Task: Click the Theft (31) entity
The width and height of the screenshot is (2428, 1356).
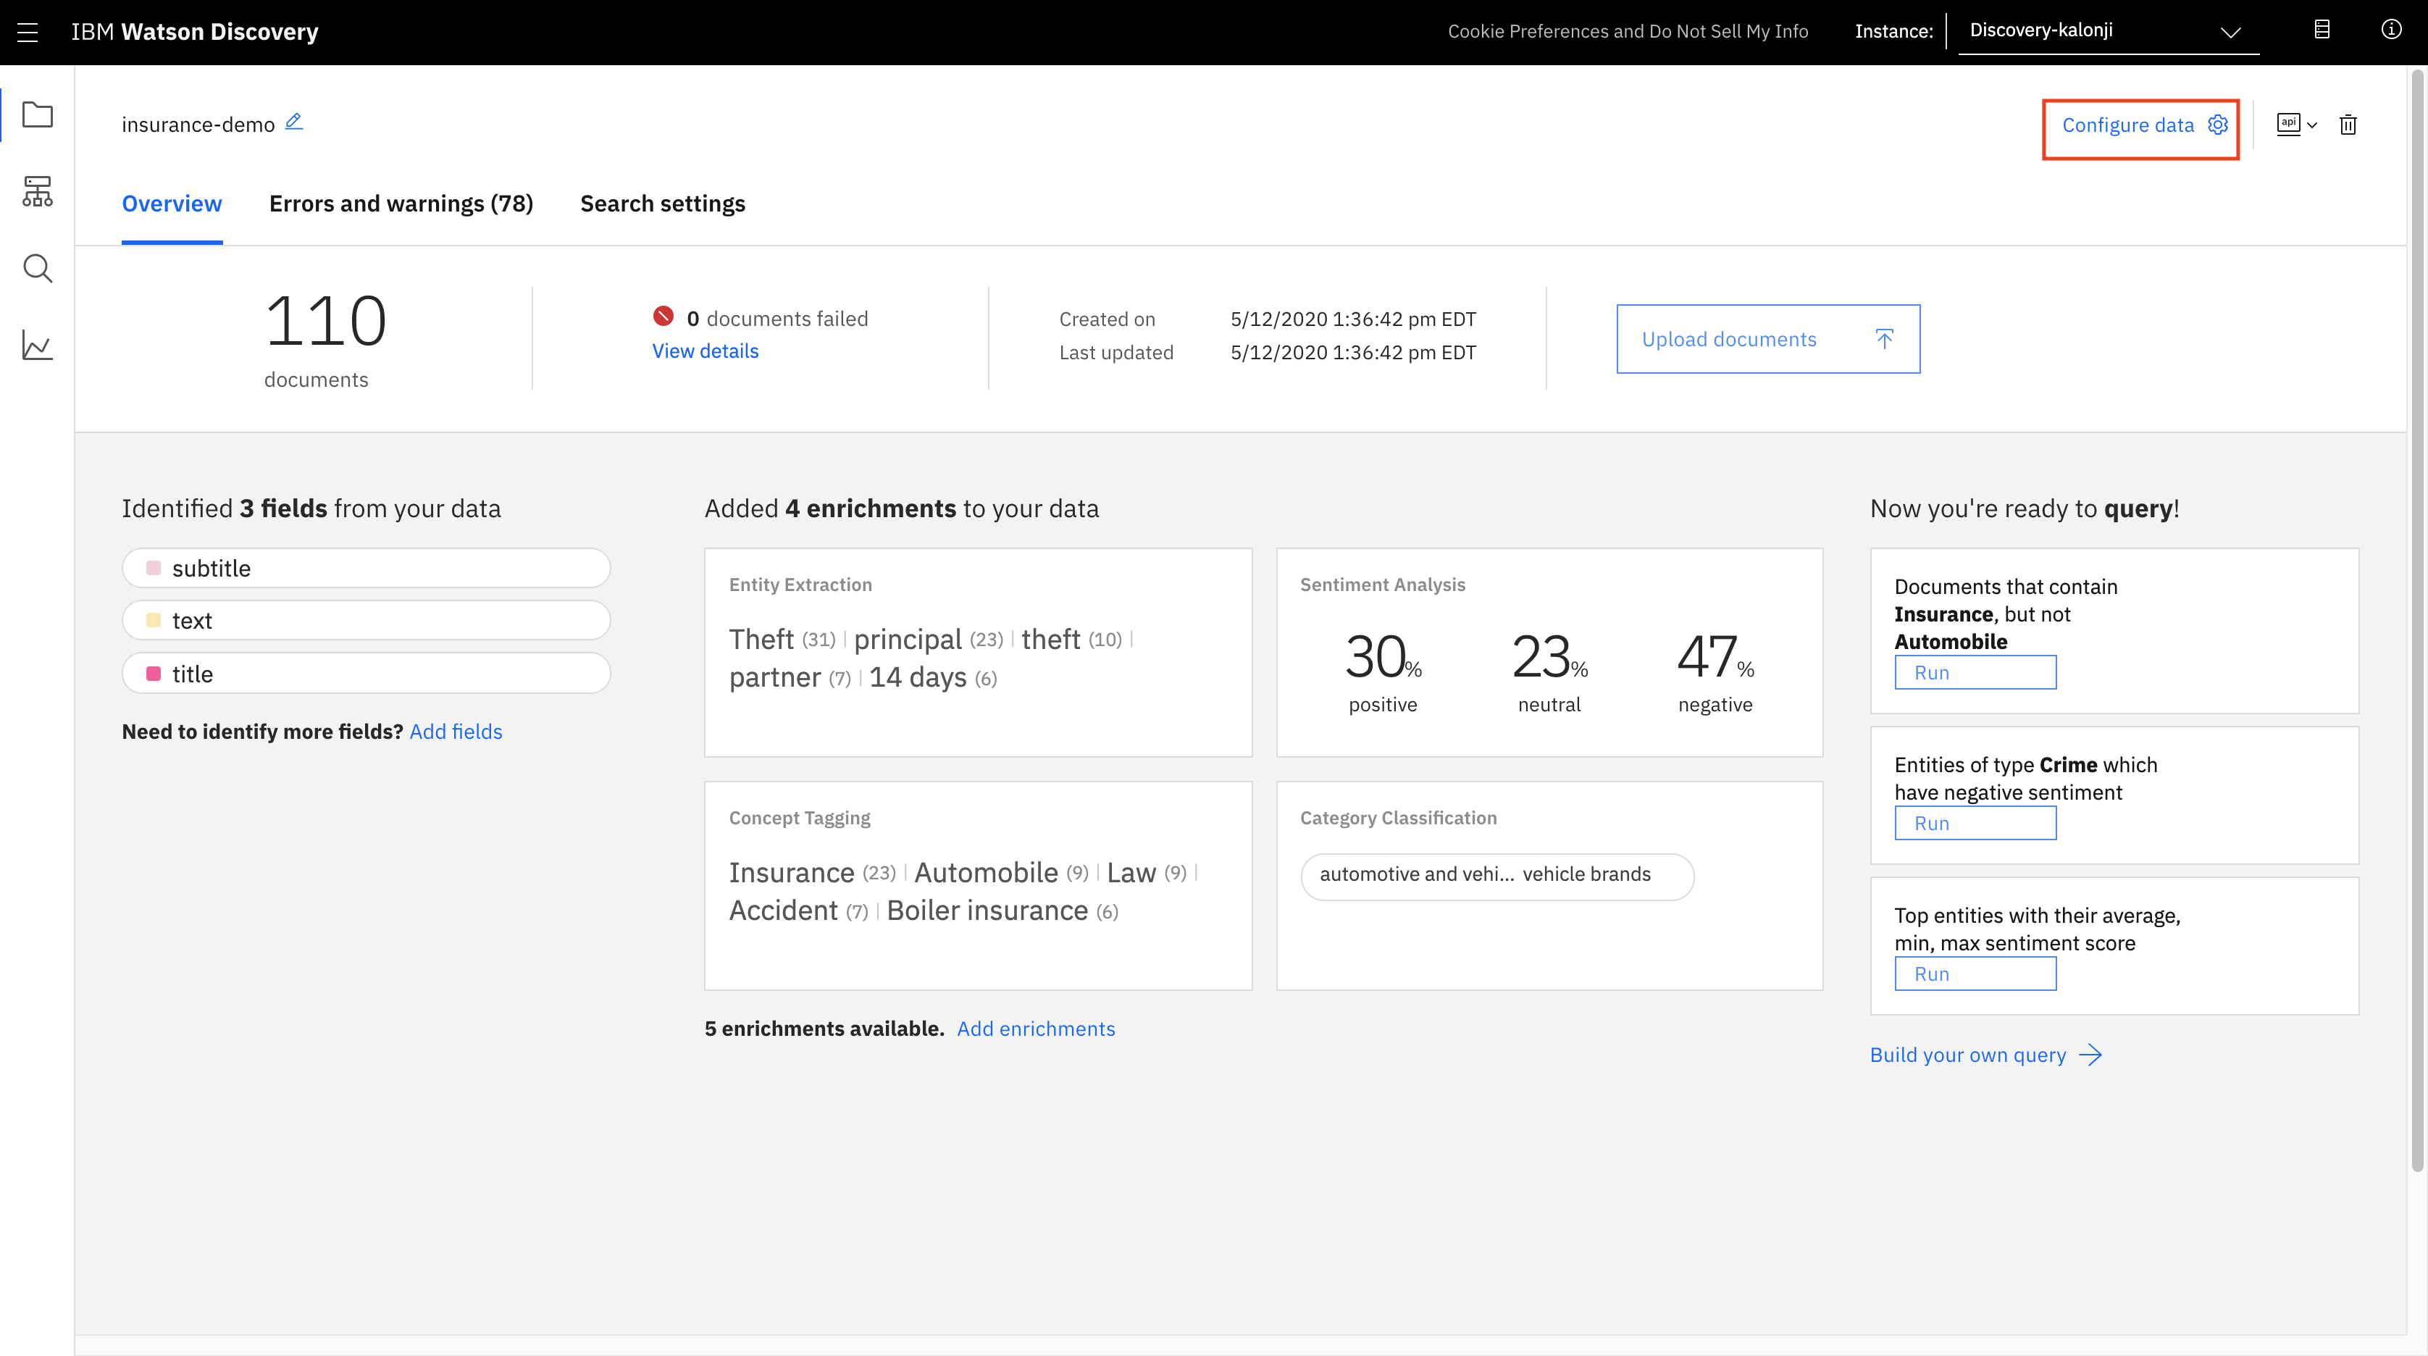Action: 782,639
